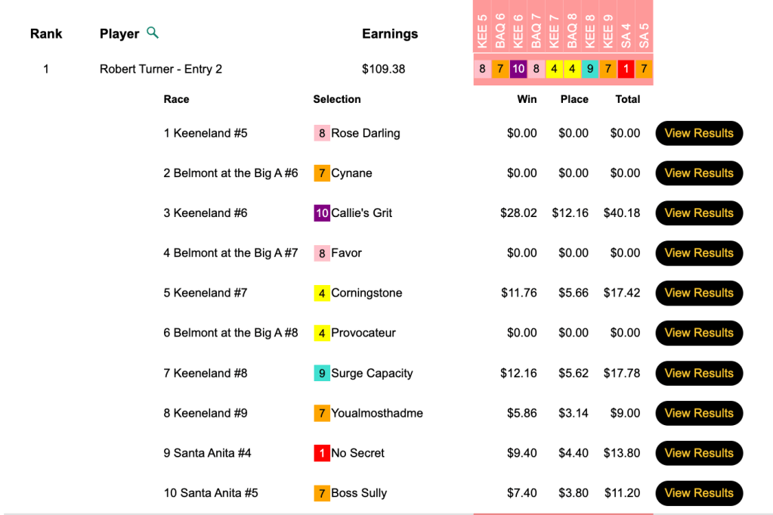This screenshot has width=773, height=515.
Task: Show results for Keeneland #8 race
Action: coord(699,373)
